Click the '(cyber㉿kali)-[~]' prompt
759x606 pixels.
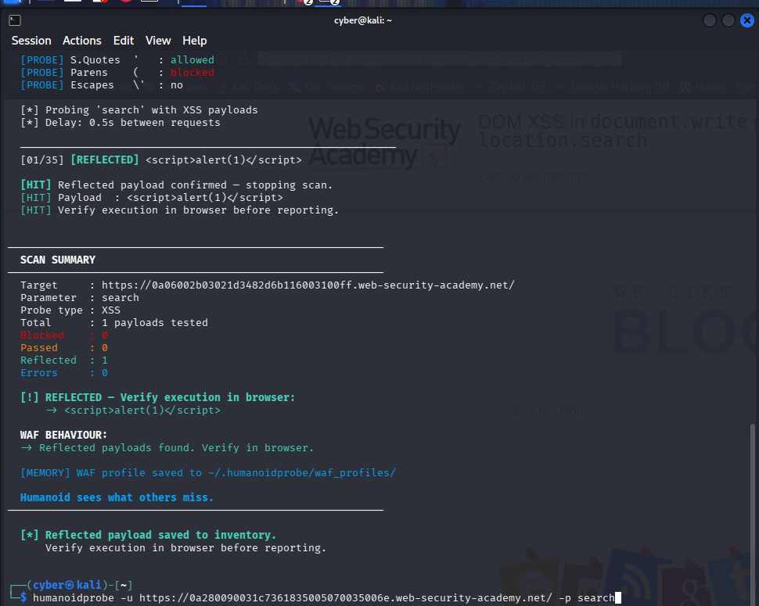pos(79,586)
